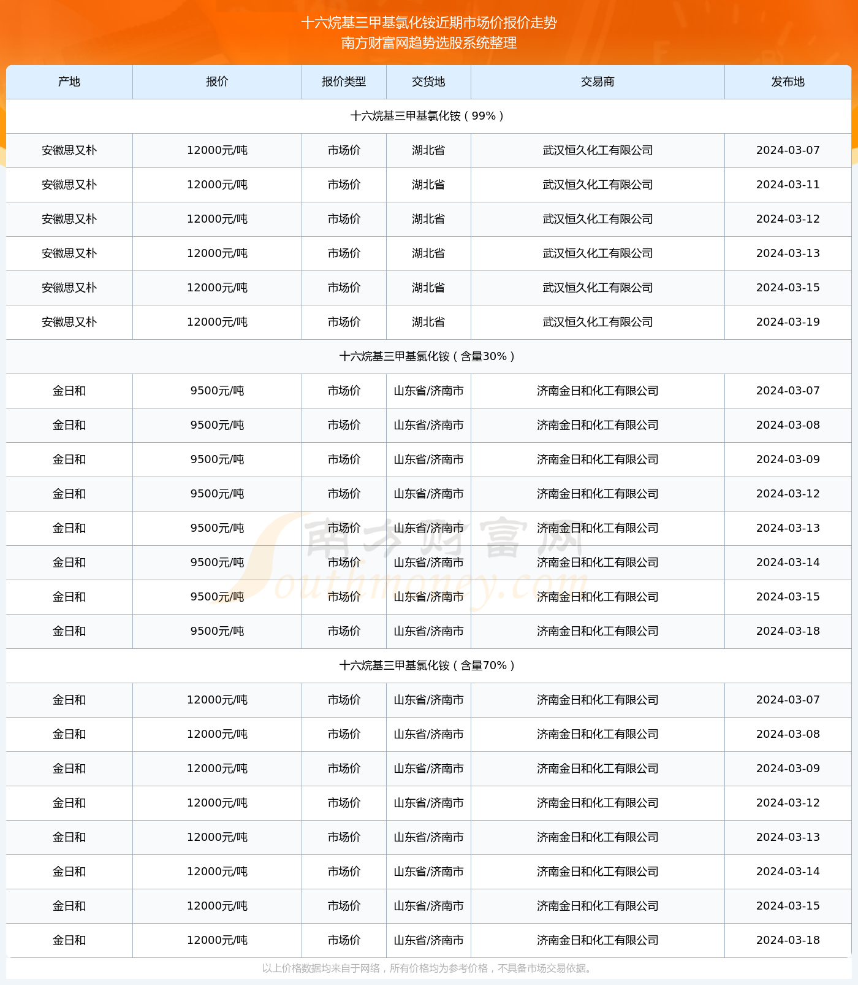
Task: Click 2024-03-15 in the 99% section
Action: [788, 288]
